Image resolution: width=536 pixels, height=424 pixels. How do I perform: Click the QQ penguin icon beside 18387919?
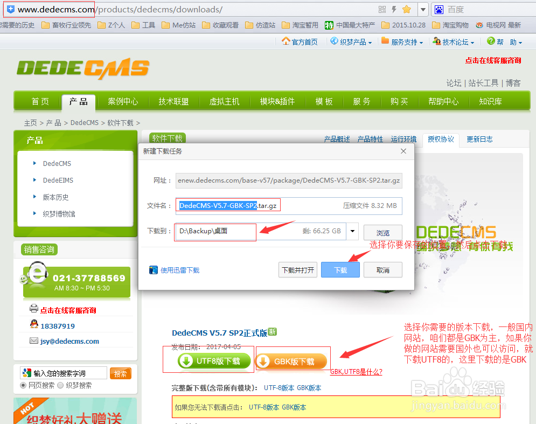click(34, 324)
